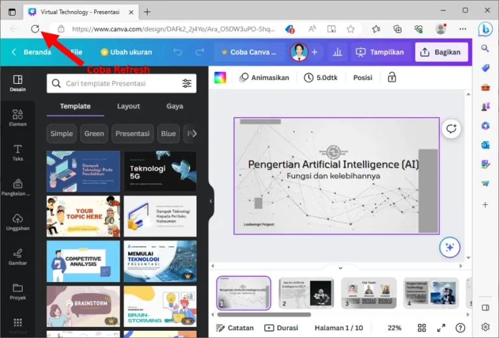Open the 5.0dtk timing control
Screen dimensions: 499x338
pyautogui.click(x=321, y=77)
